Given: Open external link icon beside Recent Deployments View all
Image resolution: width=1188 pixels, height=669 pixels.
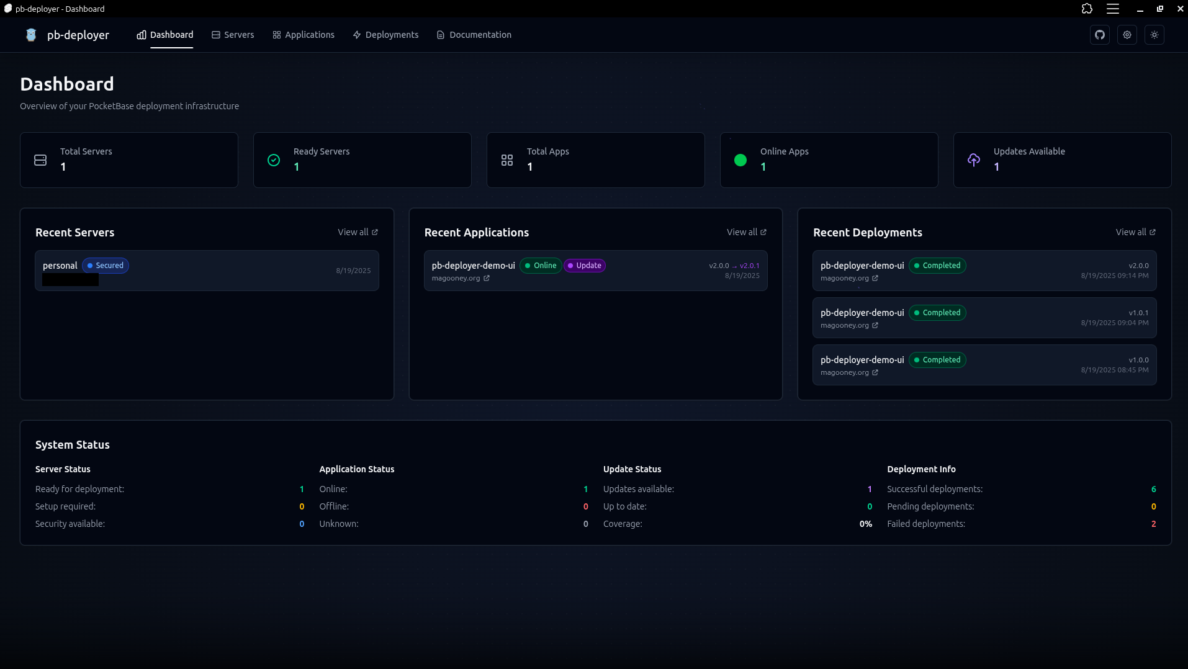Looking at the screenshot, I should pos(1153,232).
